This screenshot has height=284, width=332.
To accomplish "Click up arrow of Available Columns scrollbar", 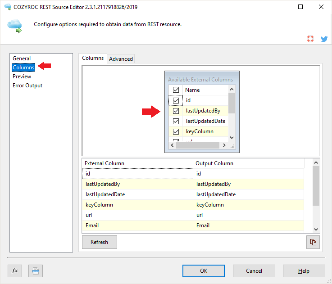I will (232, 89).
